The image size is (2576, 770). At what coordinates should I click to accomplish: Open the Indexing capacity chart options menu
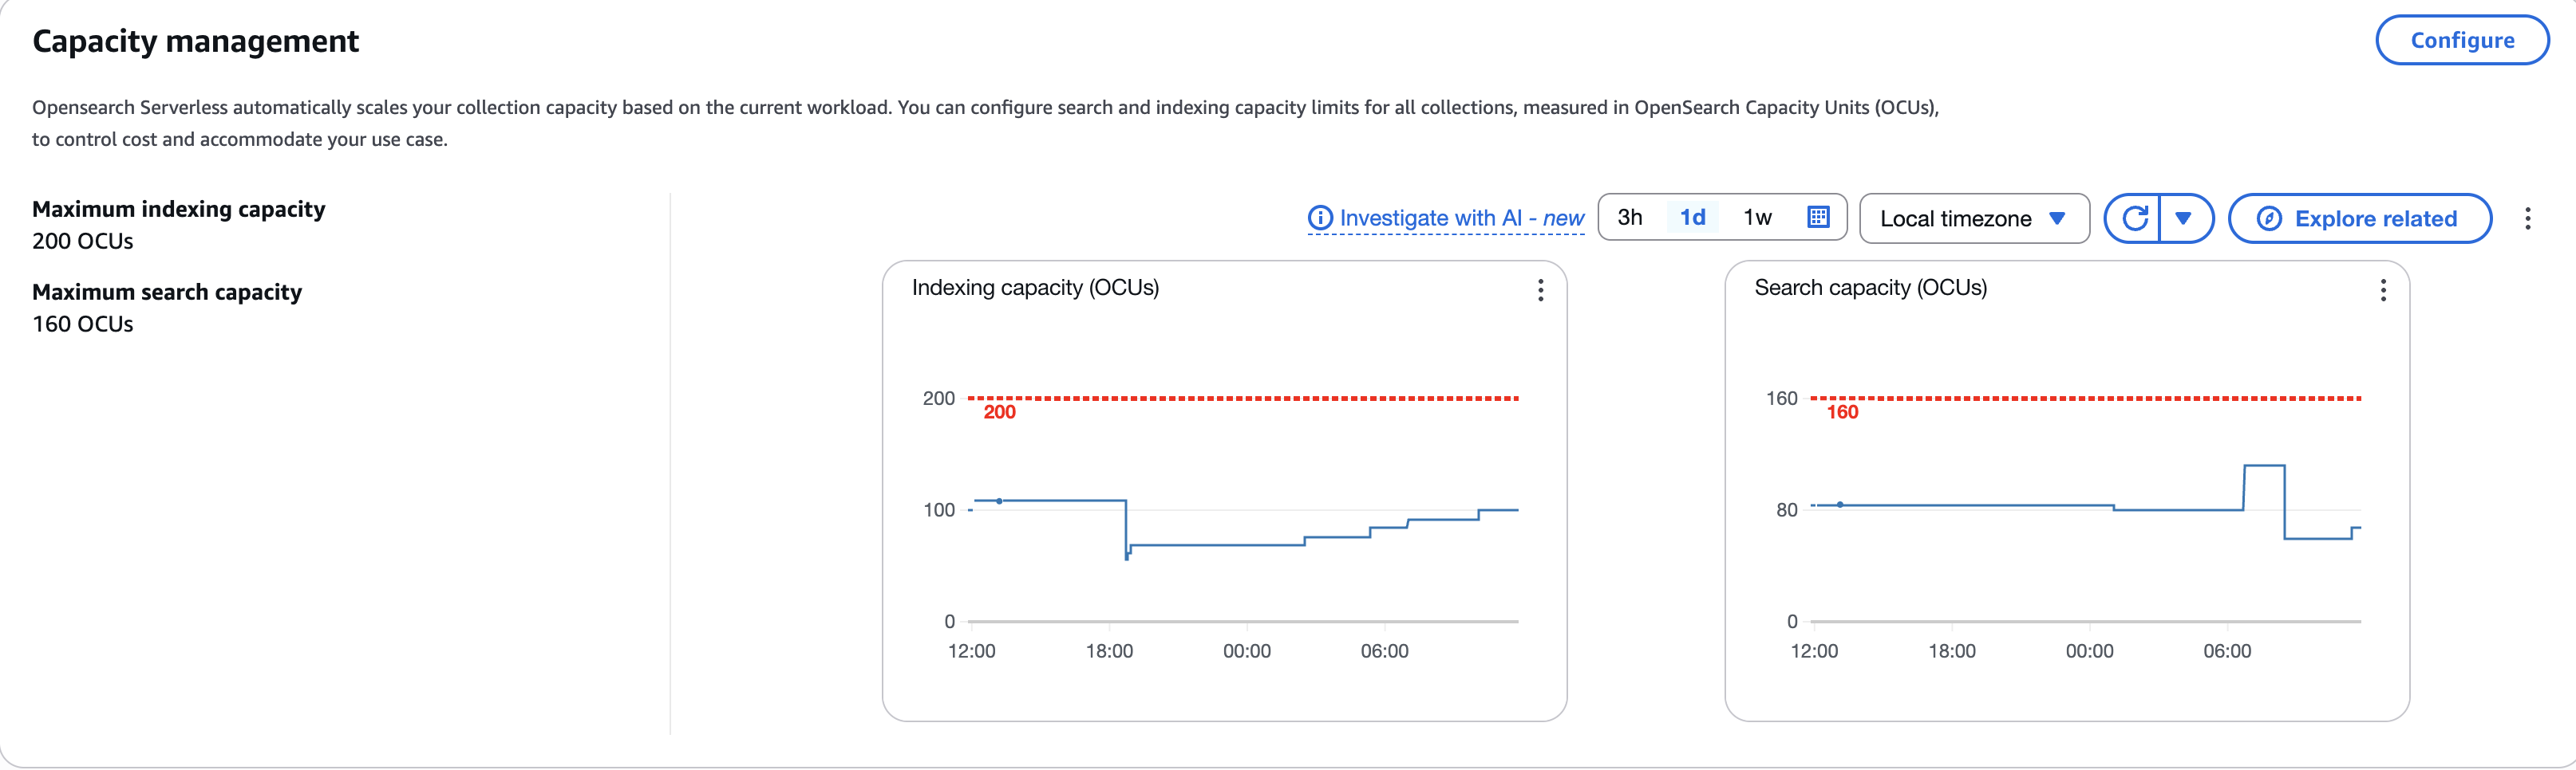tap(1540, 291)
